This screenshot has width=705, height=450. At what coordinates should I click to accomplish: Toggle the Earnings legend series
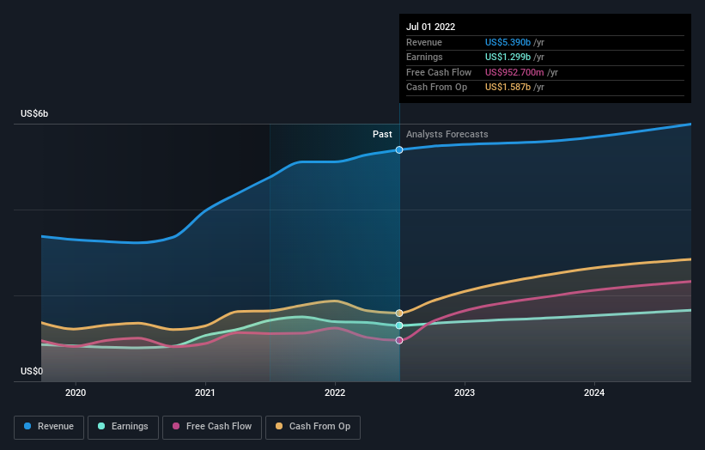tap(123, 427)
